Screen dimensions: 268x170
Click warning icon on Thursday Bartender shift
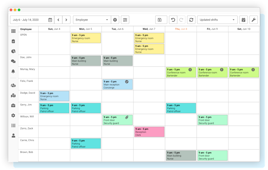pyautogui.click(x=190, y=70)
